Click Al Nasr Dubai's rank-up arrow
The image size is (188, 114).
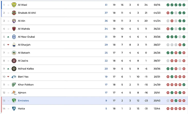pos(8,37)
